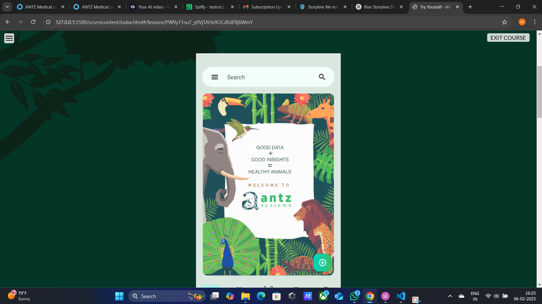Open the Storyline SL taskbar icon
The image size is (542, 304).
click(385, 296)
